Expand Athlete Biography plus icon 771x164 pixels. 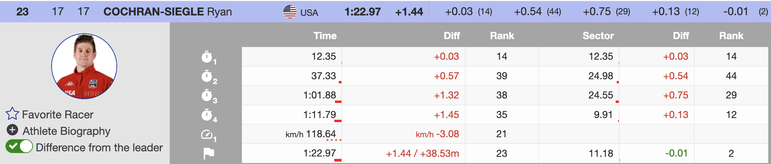coord(12,130)
